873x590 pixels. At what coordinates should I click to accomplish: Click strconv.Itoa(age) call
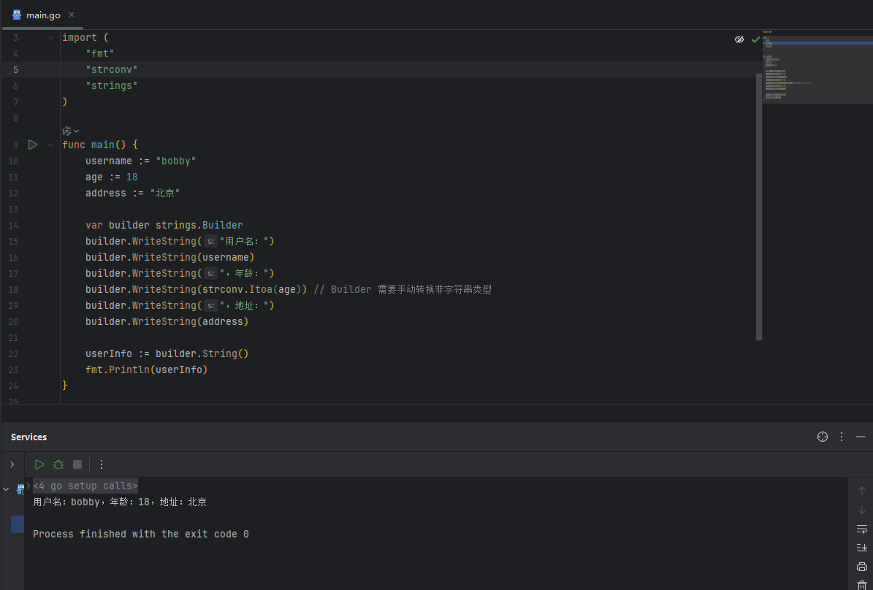(251, 289)
